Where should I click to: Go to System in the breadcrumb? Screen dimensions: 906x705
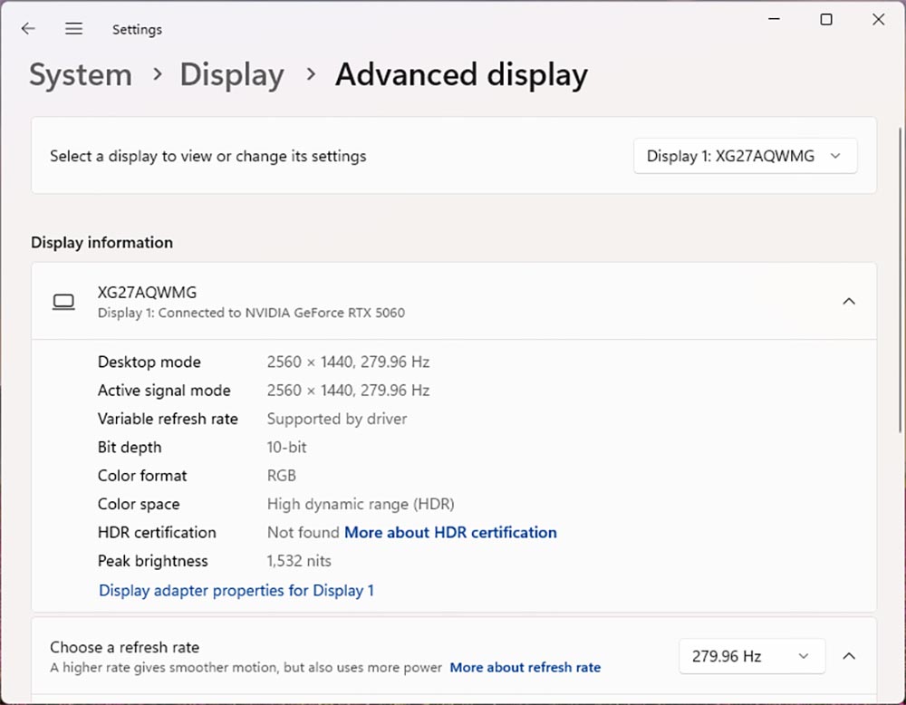81,74
